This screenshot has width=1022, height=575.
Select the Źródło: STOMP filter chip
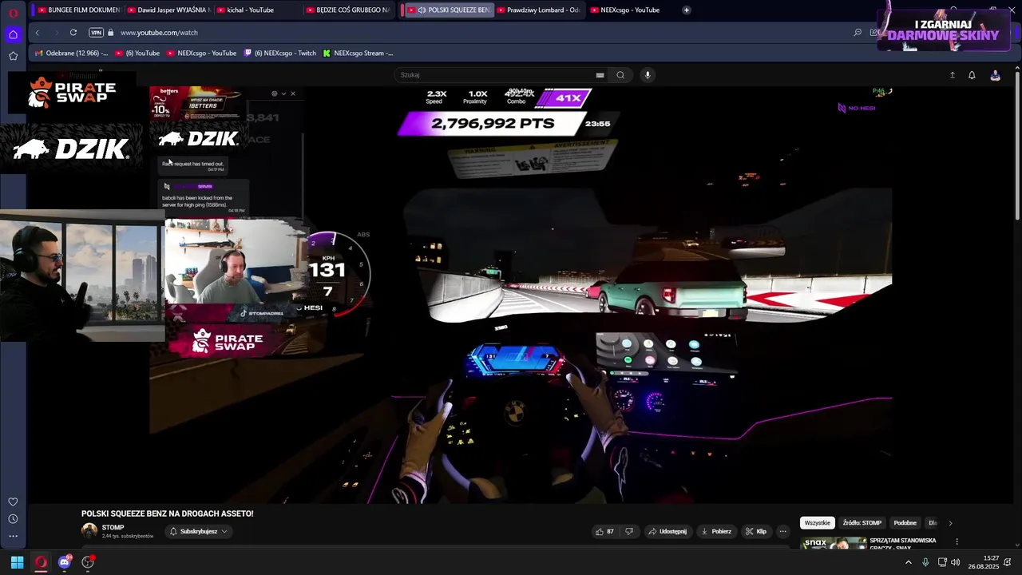pyautogui.click(x=862, y=523)
